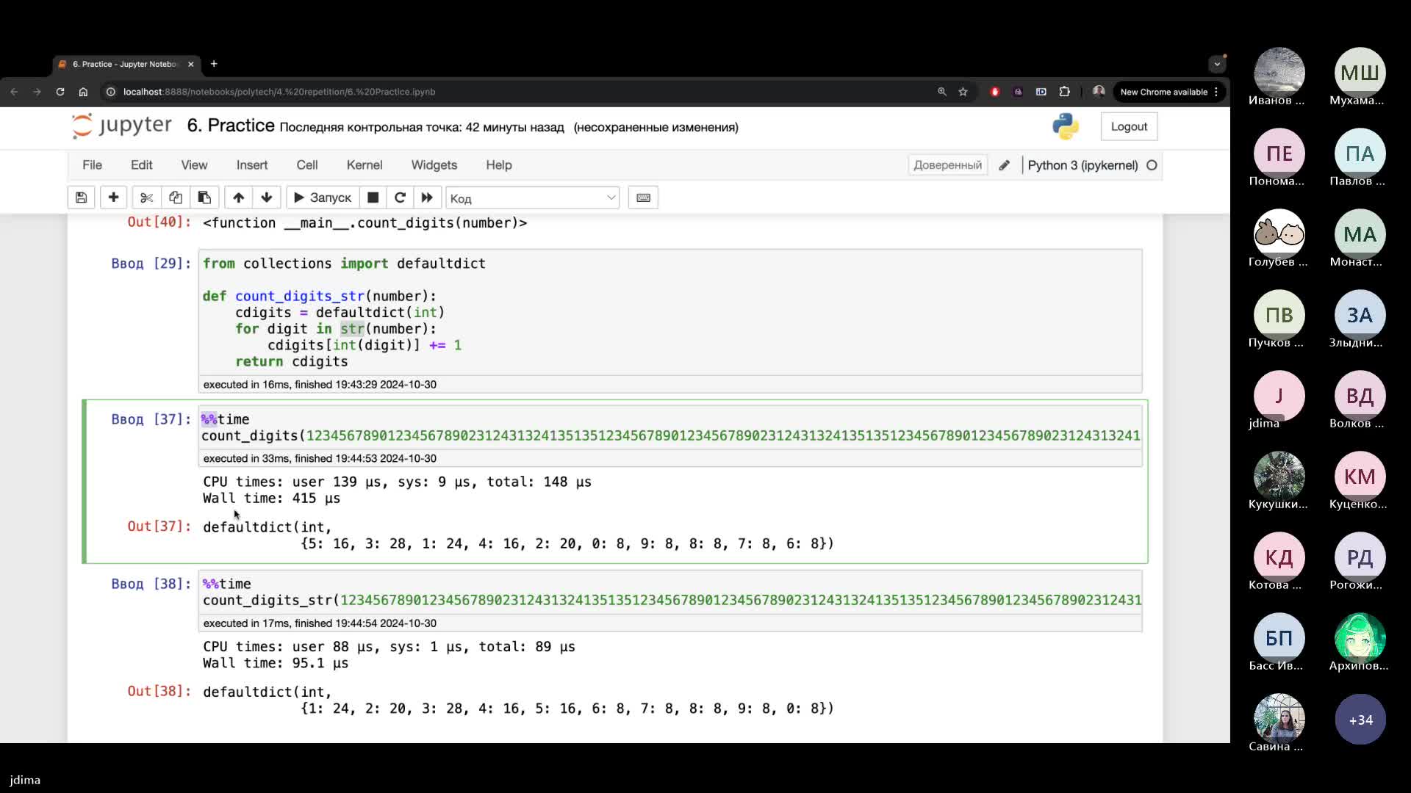Screen dimensions: 1411x793
Task: Click the Logout button
Action: pyautogui.click(x=1129, y=126)
